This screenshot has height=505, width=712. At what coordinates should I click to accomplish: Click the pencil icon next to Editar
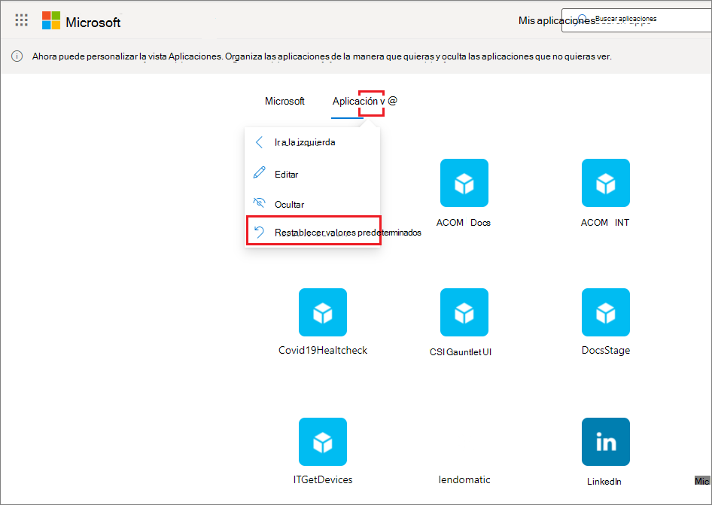(259, 172)
